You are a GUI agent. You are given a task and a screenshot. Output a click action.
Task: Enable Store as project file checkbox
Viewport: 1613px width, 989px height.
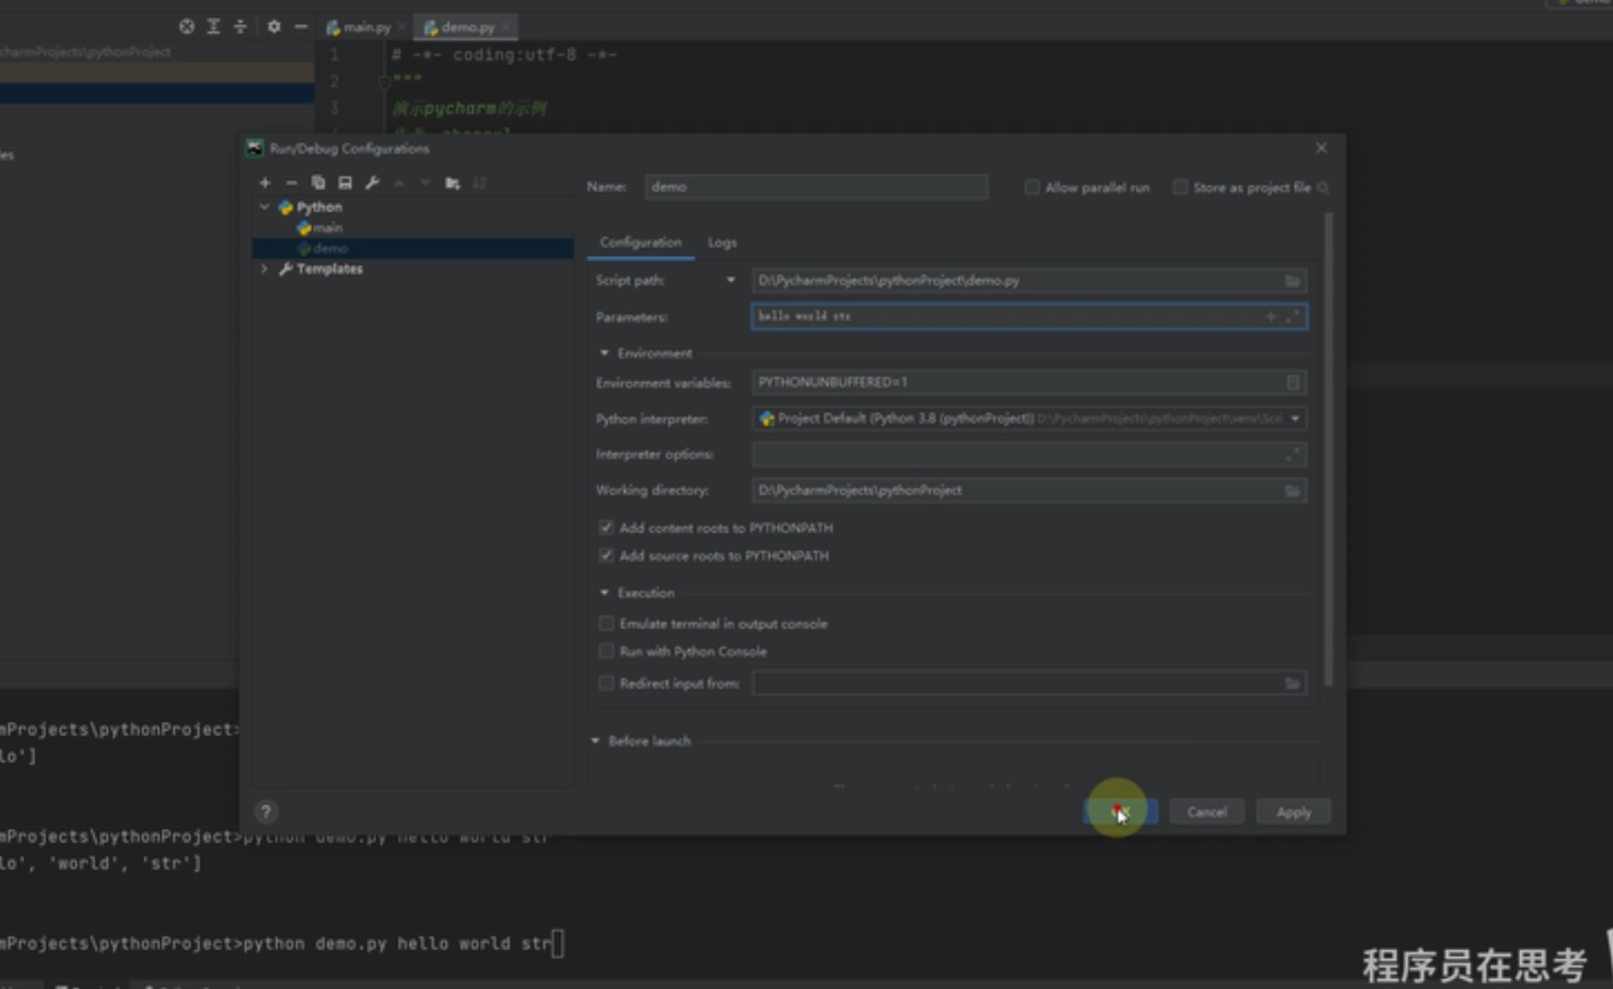1180,187
